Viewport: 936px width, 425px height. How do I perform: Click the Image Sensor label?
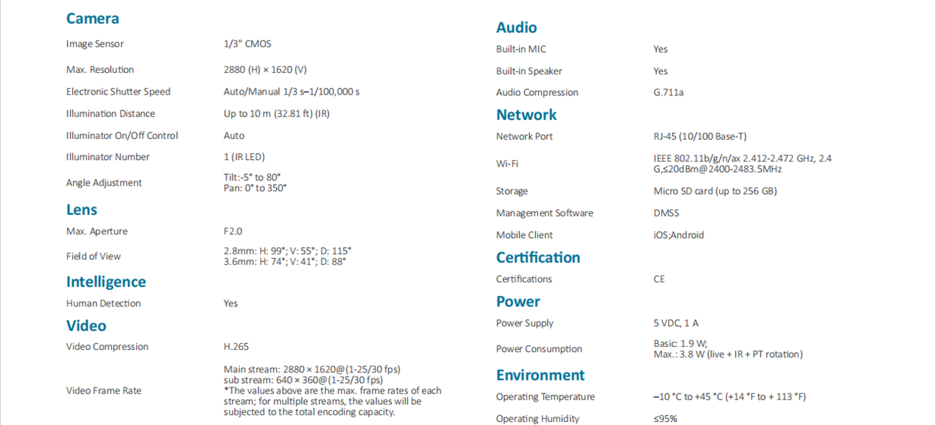[95, 44]
